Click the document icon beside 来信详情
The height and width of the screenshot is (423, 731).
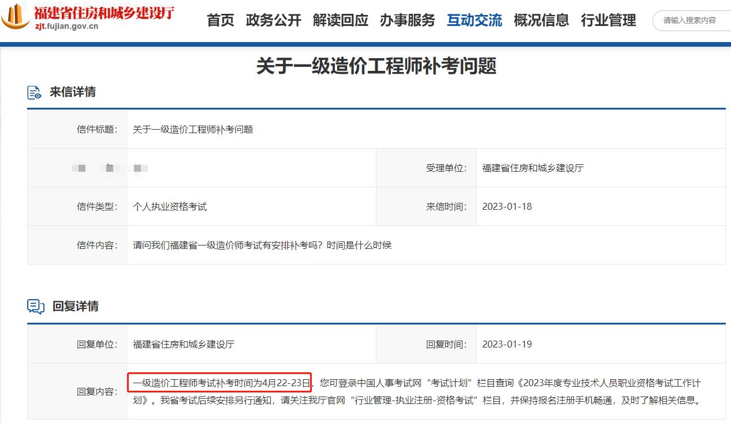34,92
